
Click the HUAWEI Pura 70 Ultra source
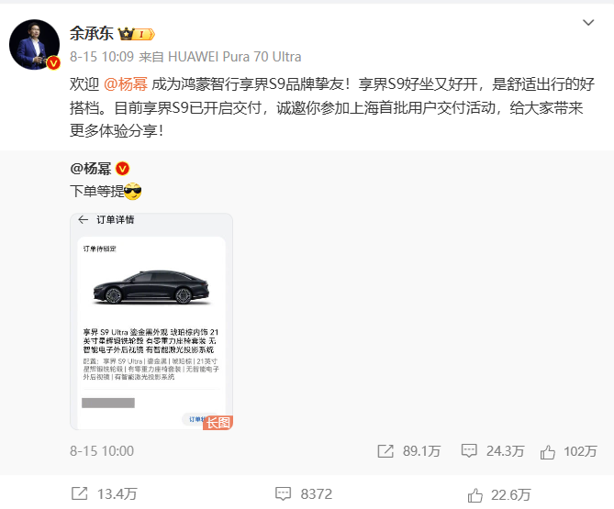click(x=235, y=57)
